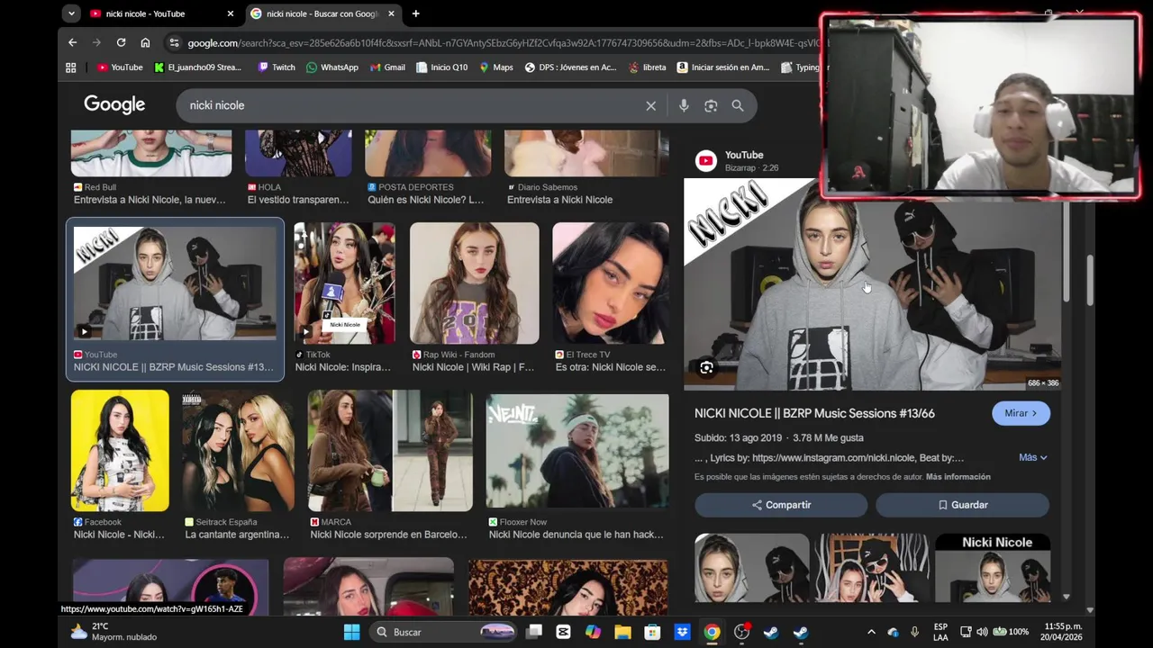The width and height of the screenshot is (1153, 648).
Task: Launch CapCut from the taskbar
Action: click(563, 632)
